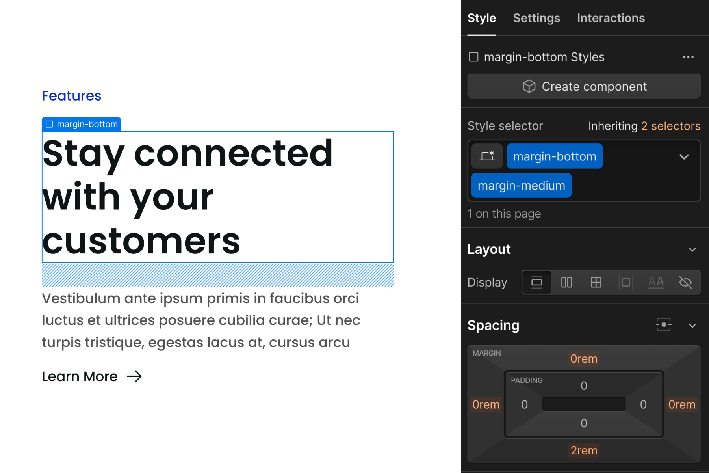Edit the right padding value

point(643,404)
